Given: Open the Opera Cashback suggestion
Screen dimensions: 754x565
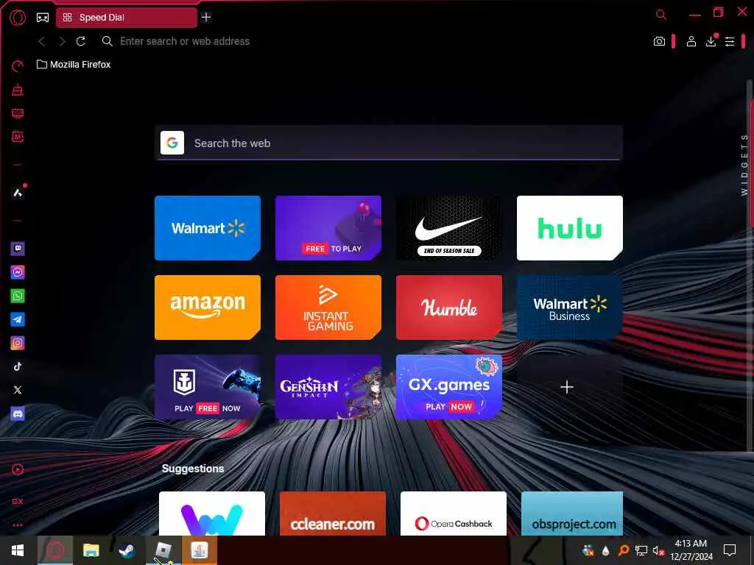Looking at the screenshot, I should 454,513.
